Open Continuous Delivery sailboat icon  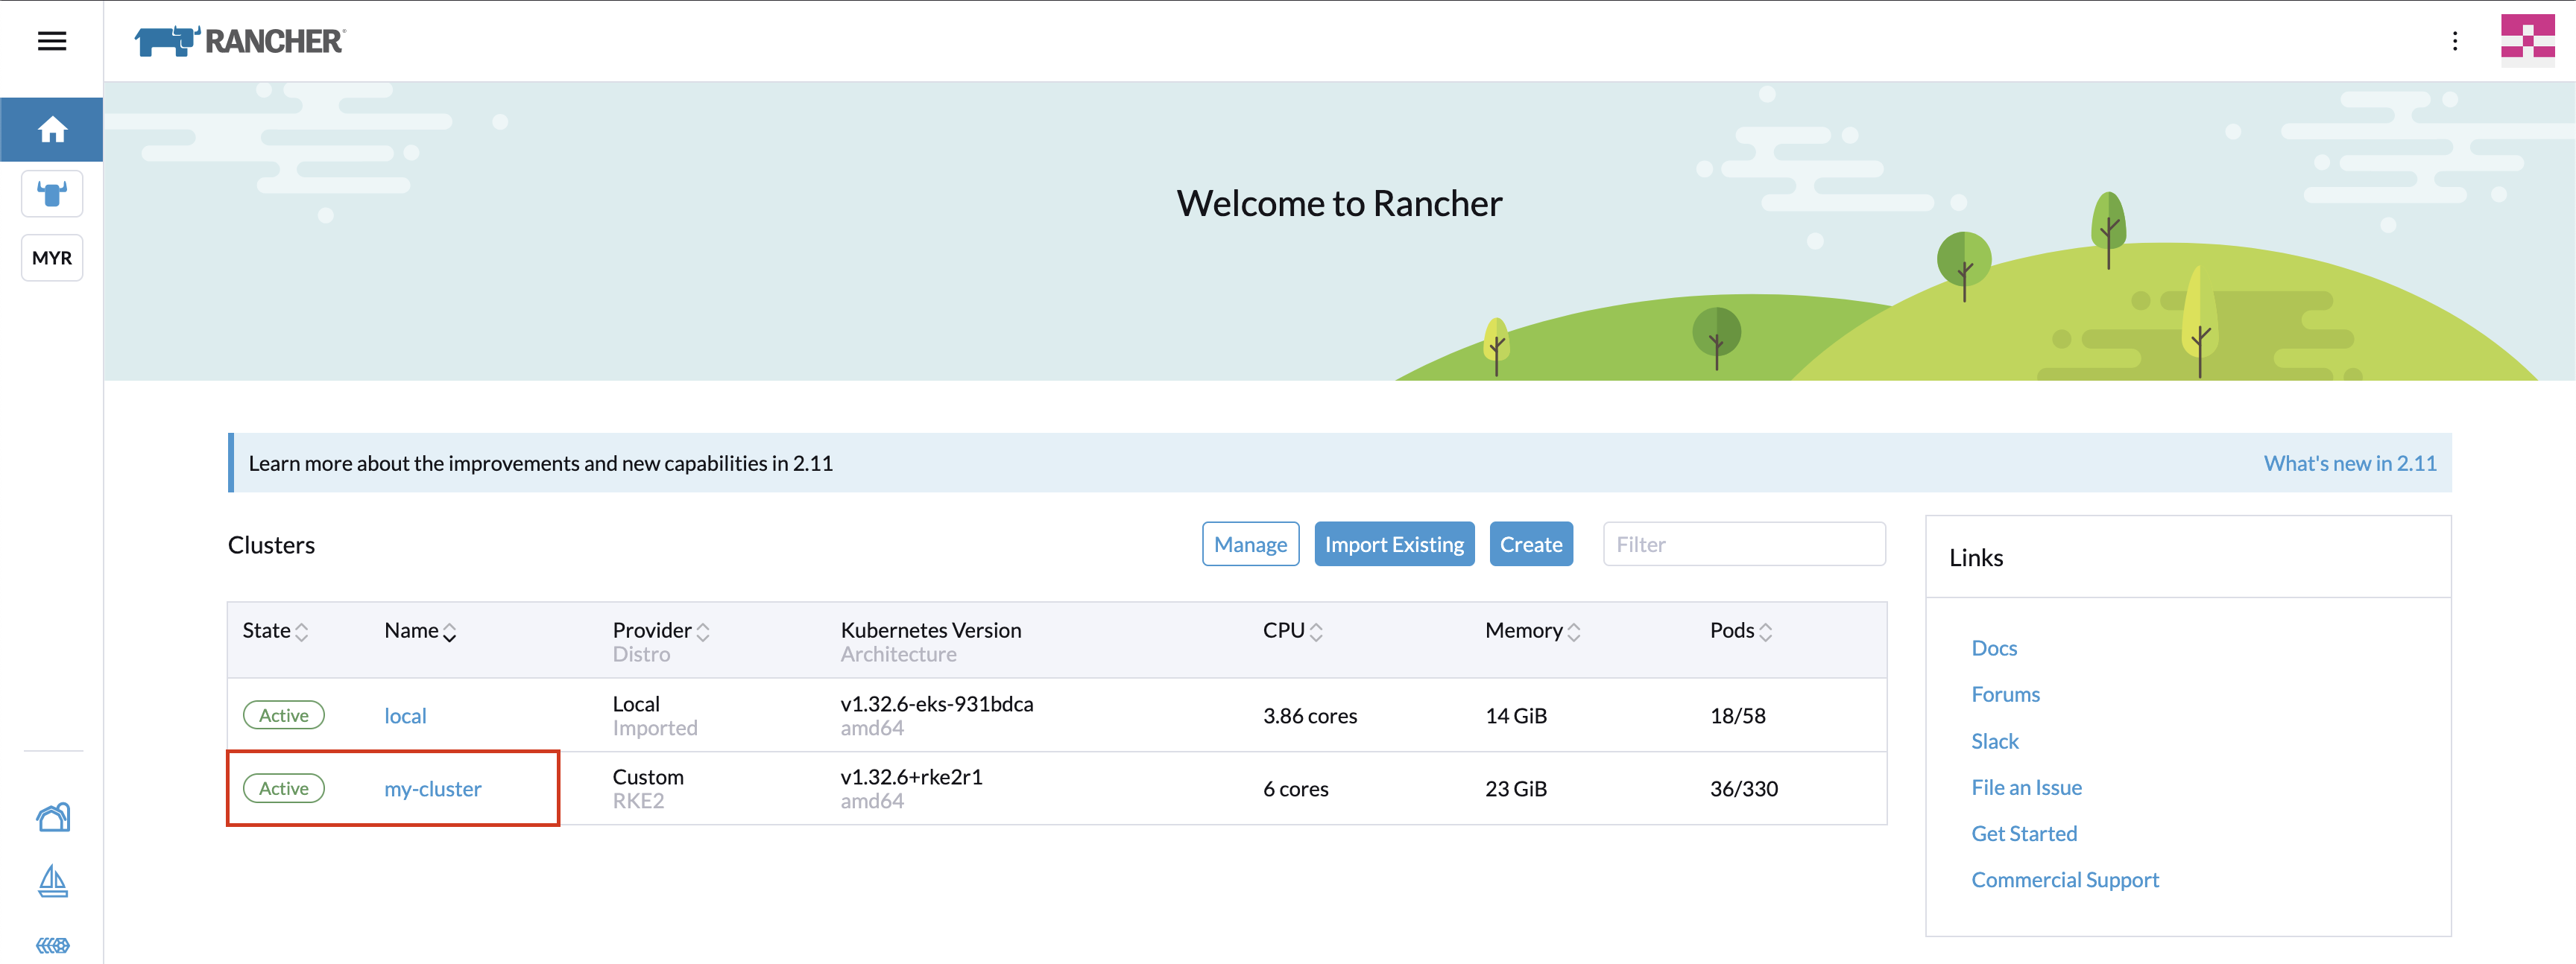(52, 881)
